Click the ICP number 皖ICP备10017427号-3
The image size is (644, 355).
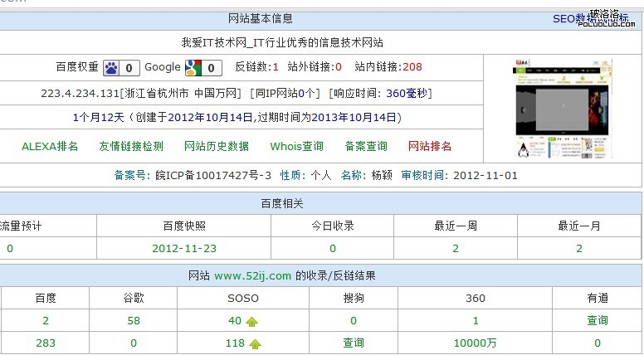point(213,176)
